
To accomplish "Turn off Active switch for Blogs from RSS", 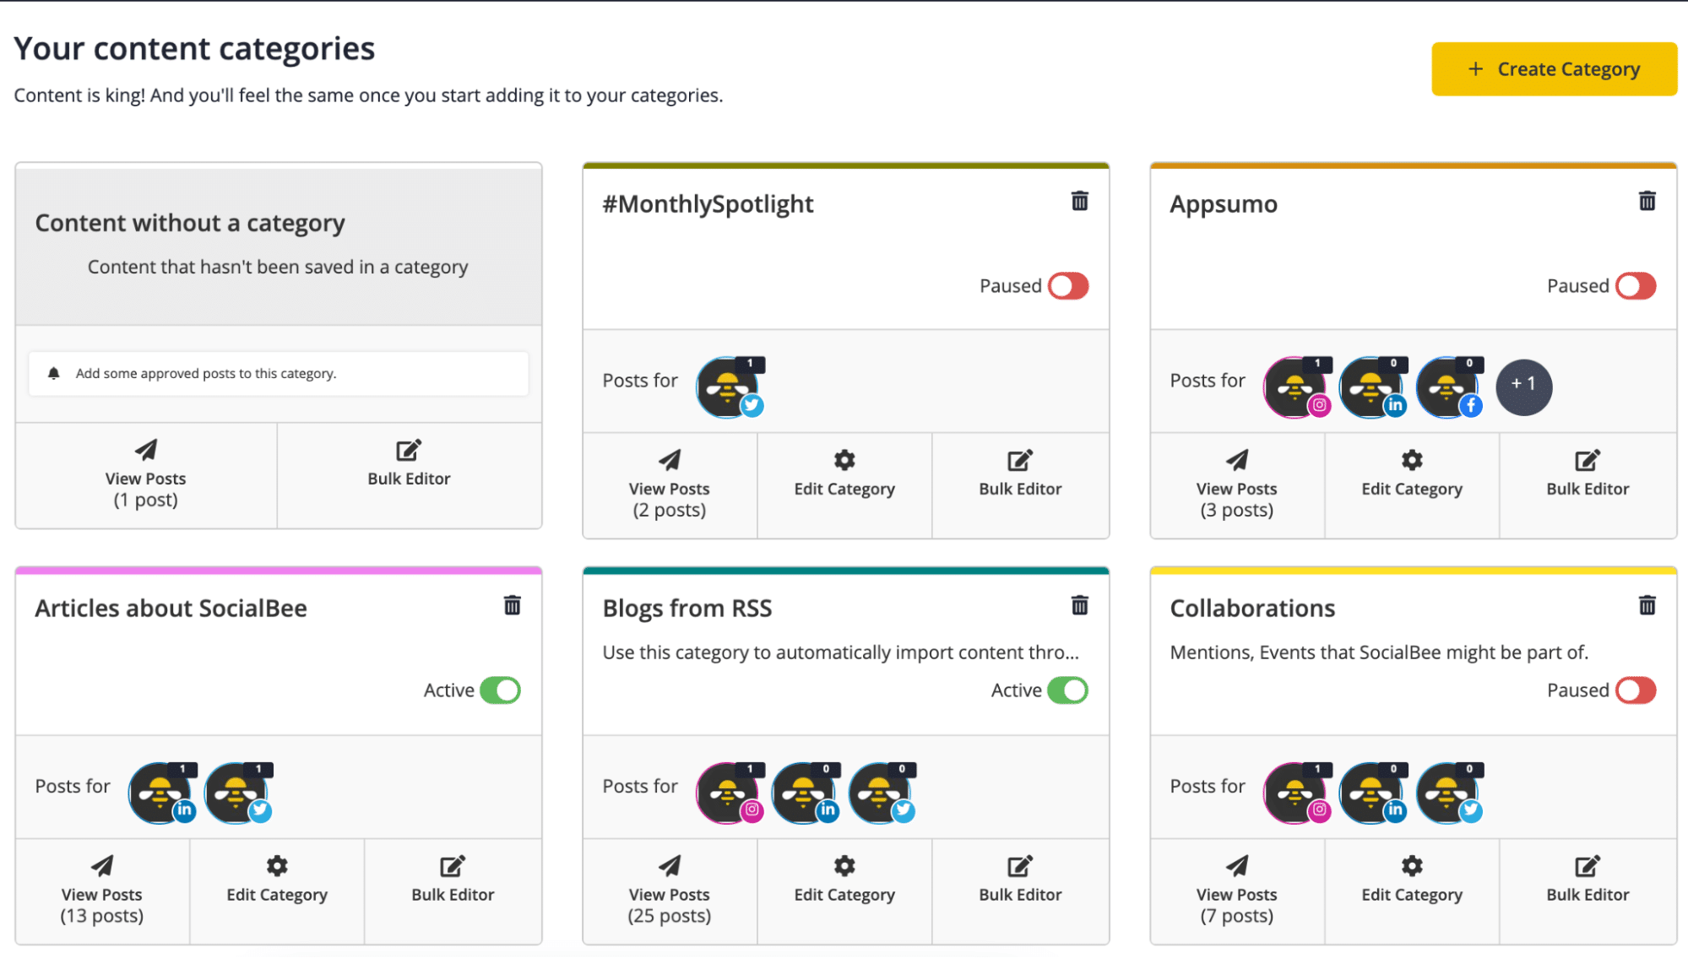I will pyautogui.click(x=1067, y=690).
